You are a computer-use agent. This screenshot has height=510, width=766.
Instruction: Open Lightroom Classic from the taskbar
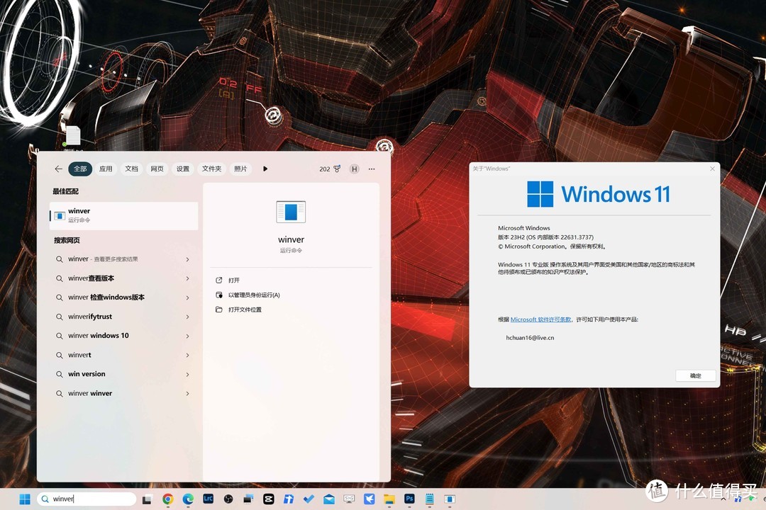(208, 500)
